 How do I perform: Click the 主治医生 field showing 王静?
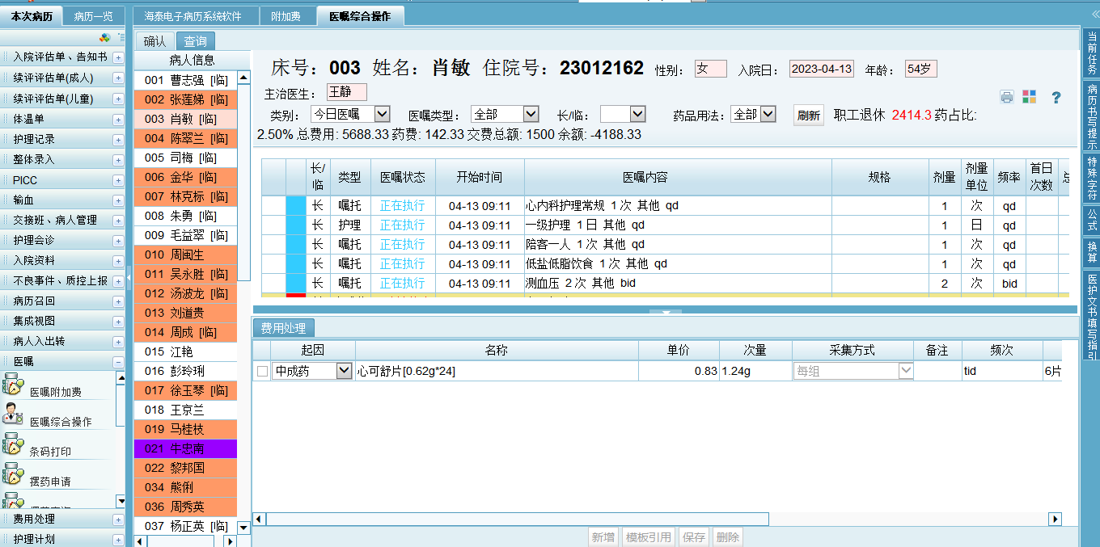tap(346, 92)
